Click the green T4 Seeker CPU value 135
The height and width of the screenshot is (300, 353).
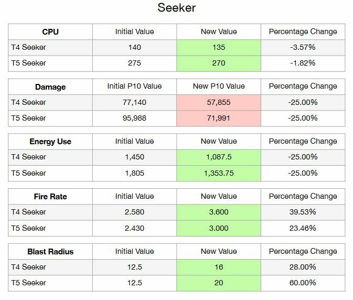[x=219, y=48]
